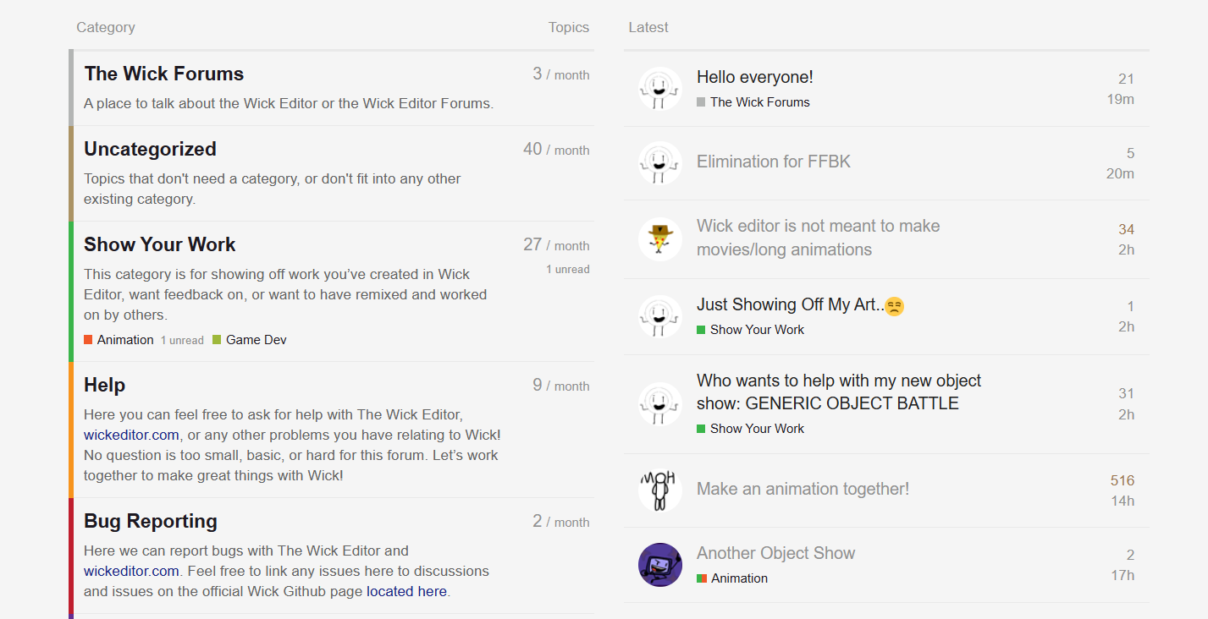The height and width of the screenshot is (619, 1208).
Task: Click Animation category tag under Another Object Show
Action: (739, 578)
